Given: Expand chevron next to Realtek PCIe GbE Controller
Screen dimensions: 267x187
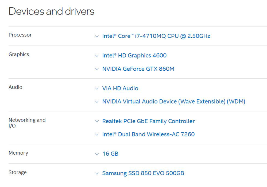Looking at the screenshot, I should (x=97, y=122).
